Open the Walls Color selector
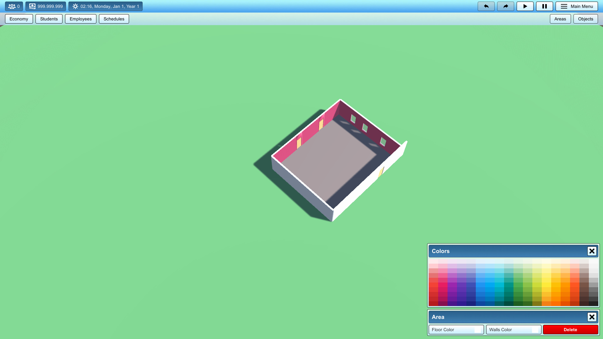603x339 pixels. click(x=513, y=330)
